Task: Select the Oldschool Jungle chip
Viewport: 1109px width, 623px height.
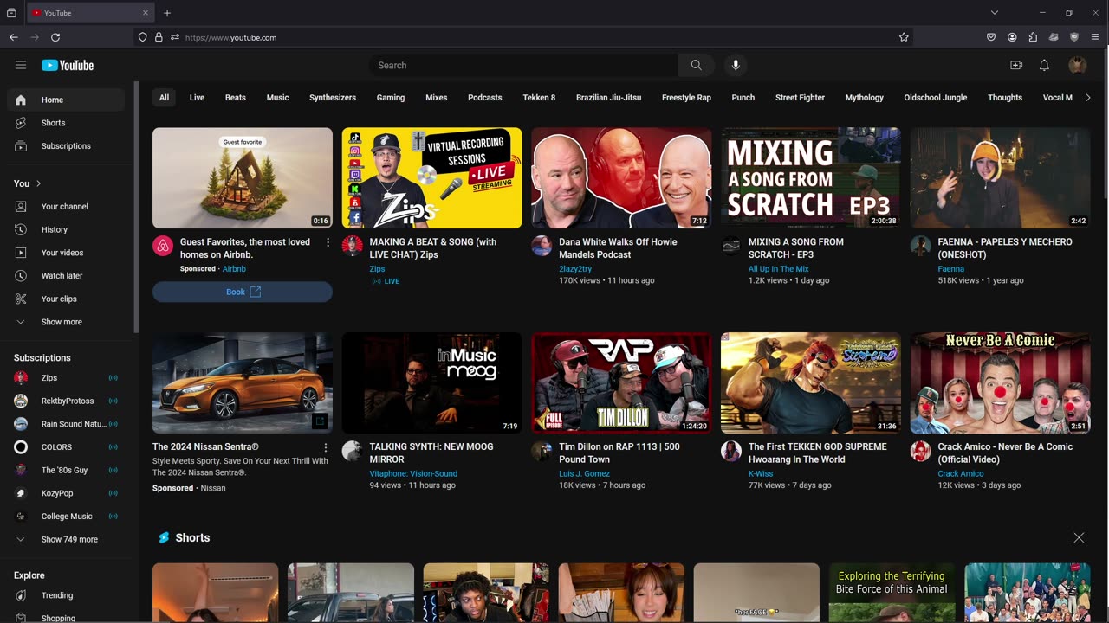Action: tap(936, 98)
